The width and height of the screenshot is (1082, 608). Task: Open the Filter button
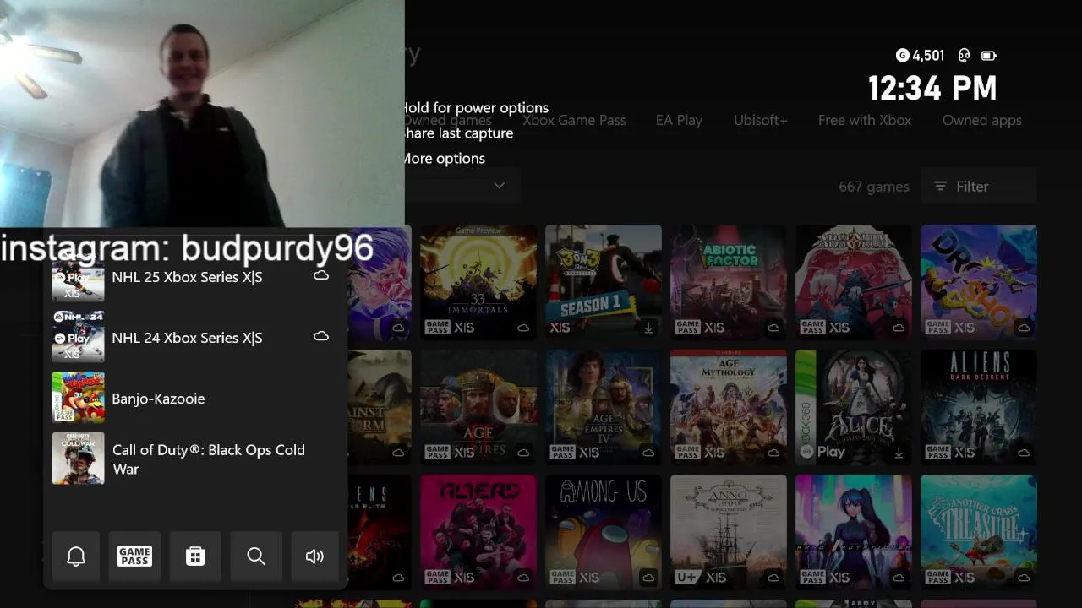[978, 186]
